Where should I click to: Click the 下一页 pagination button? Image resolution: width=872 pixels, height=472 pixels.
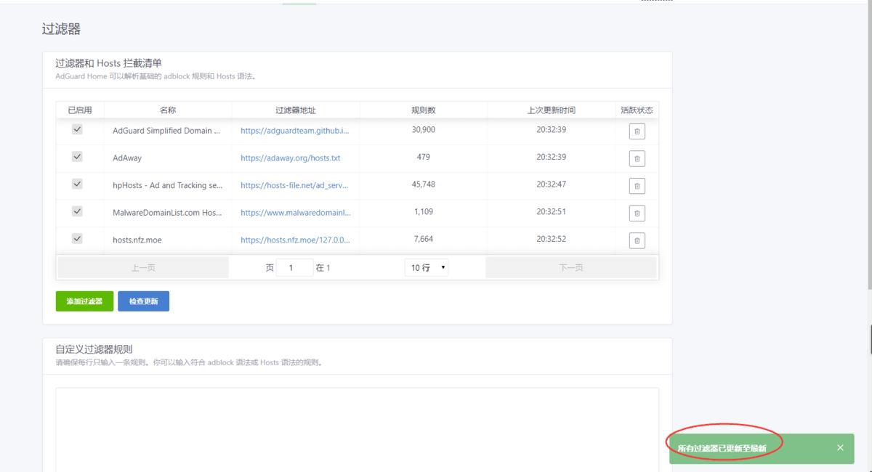pos(571,267)
